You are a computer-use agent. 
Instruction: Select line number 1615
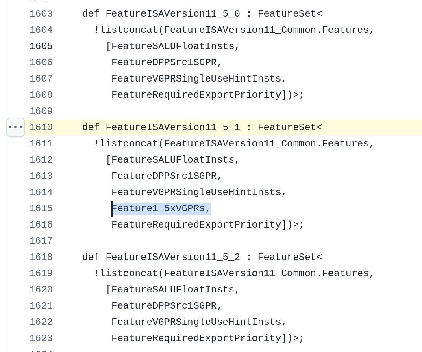[x=41, y=208]
